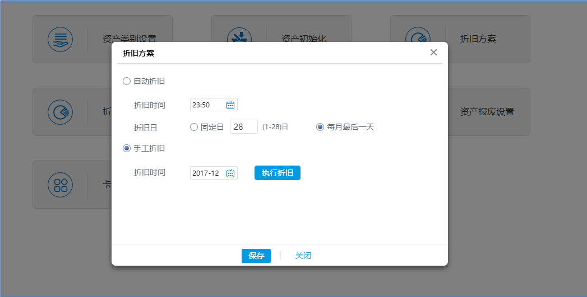Viewport: 587px width, 297px height.
Task: Close the 折旧方案 dialog with X
Action: 433,53
